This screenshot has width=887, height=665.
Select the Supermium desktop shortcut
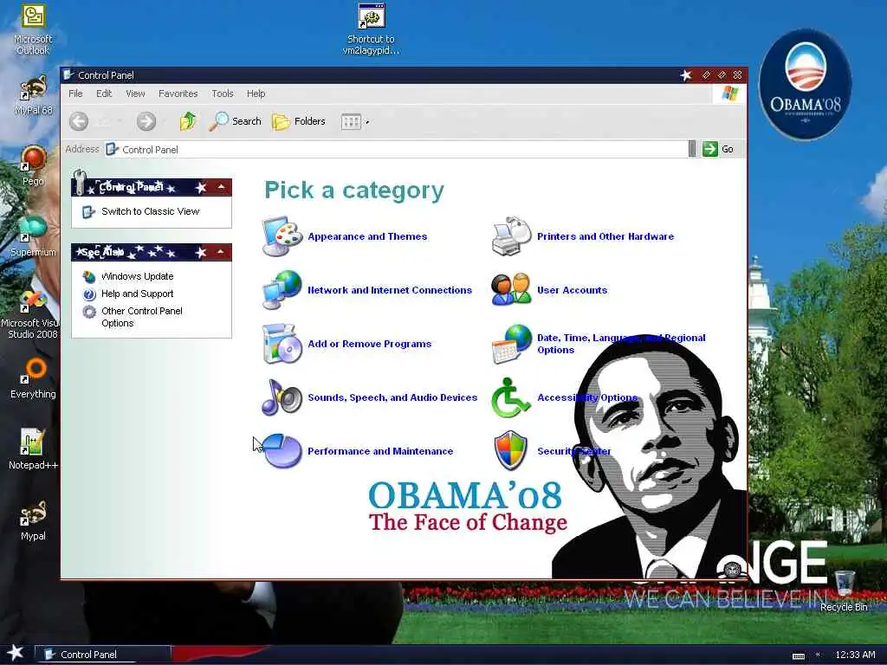click(x=33, y=236)
